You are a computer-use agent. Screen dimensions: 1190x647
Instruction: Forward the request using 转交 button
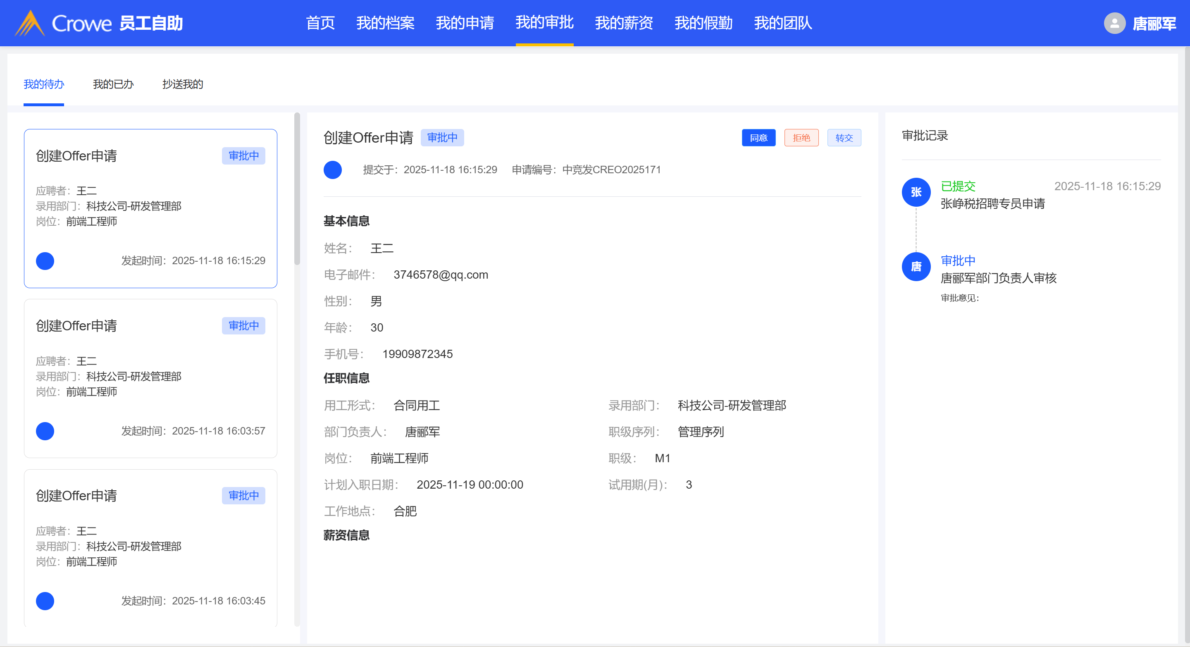(844, 138)
